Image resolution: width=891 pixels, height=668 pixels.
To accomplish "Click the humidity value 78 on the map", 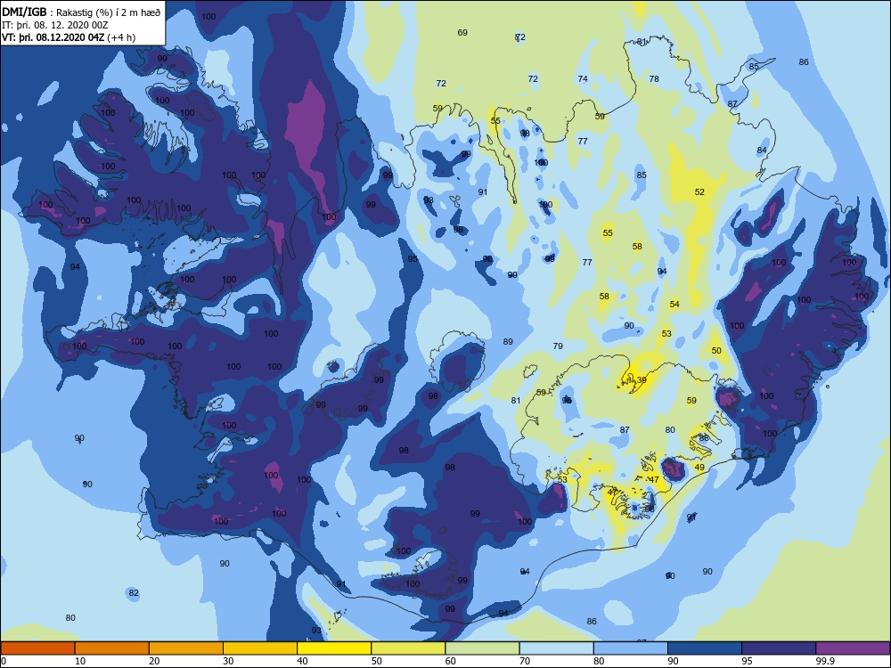I will (x=654, y=79).
